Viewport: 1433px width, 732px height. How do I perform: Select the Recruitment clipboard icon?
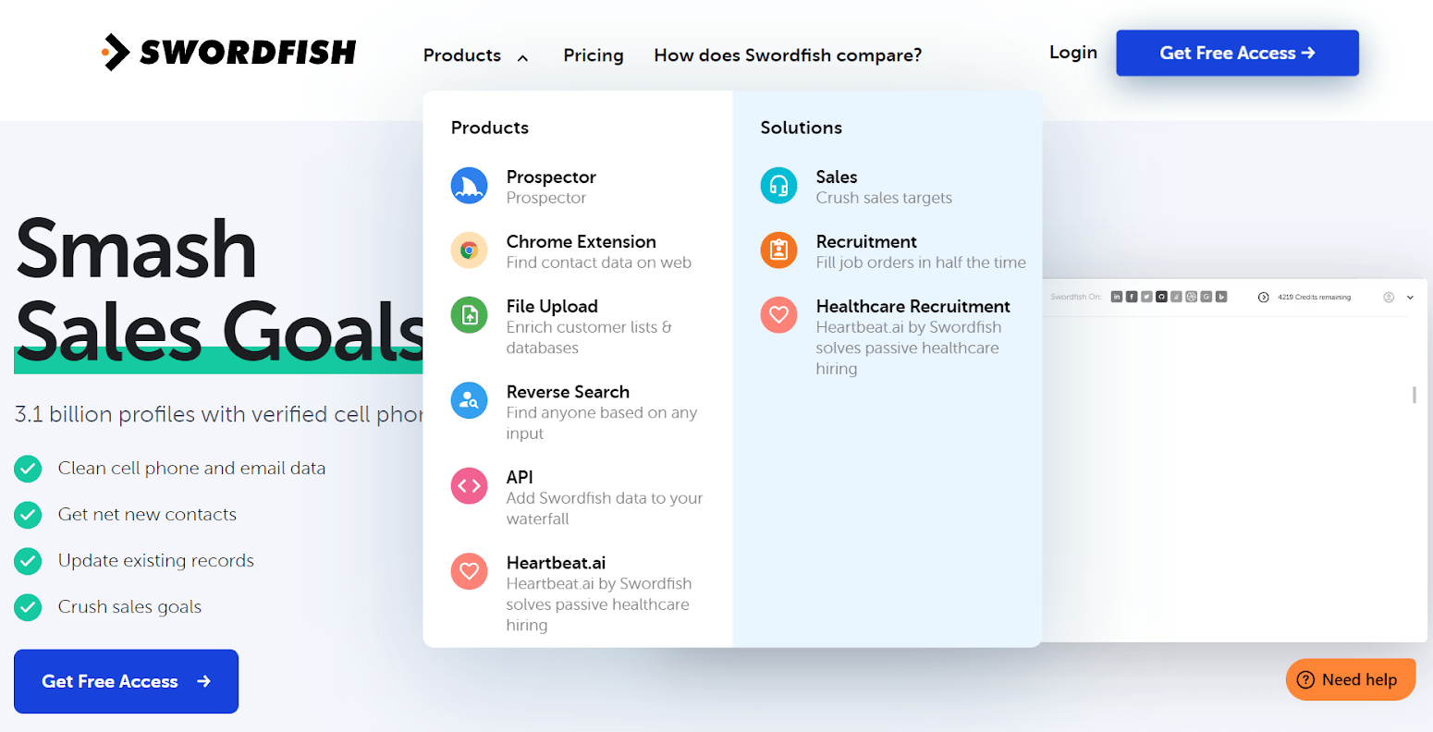(x=778, y=250)
